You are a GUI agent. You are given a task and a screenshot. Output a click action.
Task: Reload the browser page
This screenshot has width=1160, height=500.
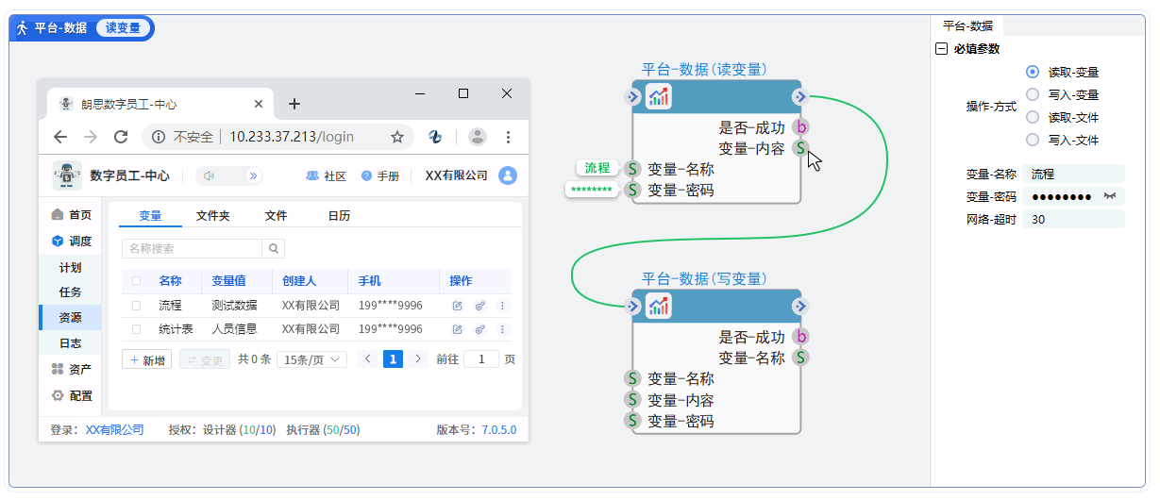[x=121, y=137]
